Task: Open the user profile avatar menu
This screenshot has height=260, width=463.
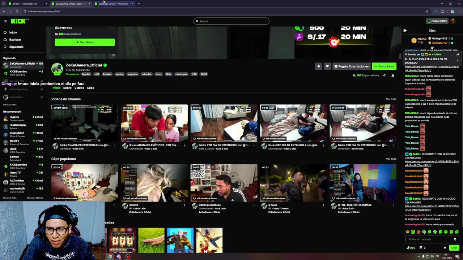Action: pyautogui.click(x=453, y=21)
